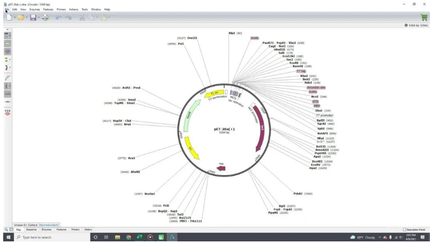The image size is (432, 243).
Task: Click the green shopping cart icon
Action: click(x=424, y=17)
